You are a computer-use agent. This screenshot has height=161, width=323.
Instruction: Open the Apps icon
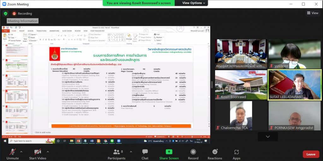(236, 152)
